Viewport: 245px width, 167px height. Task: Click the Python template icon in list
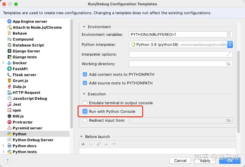[9, 134]
